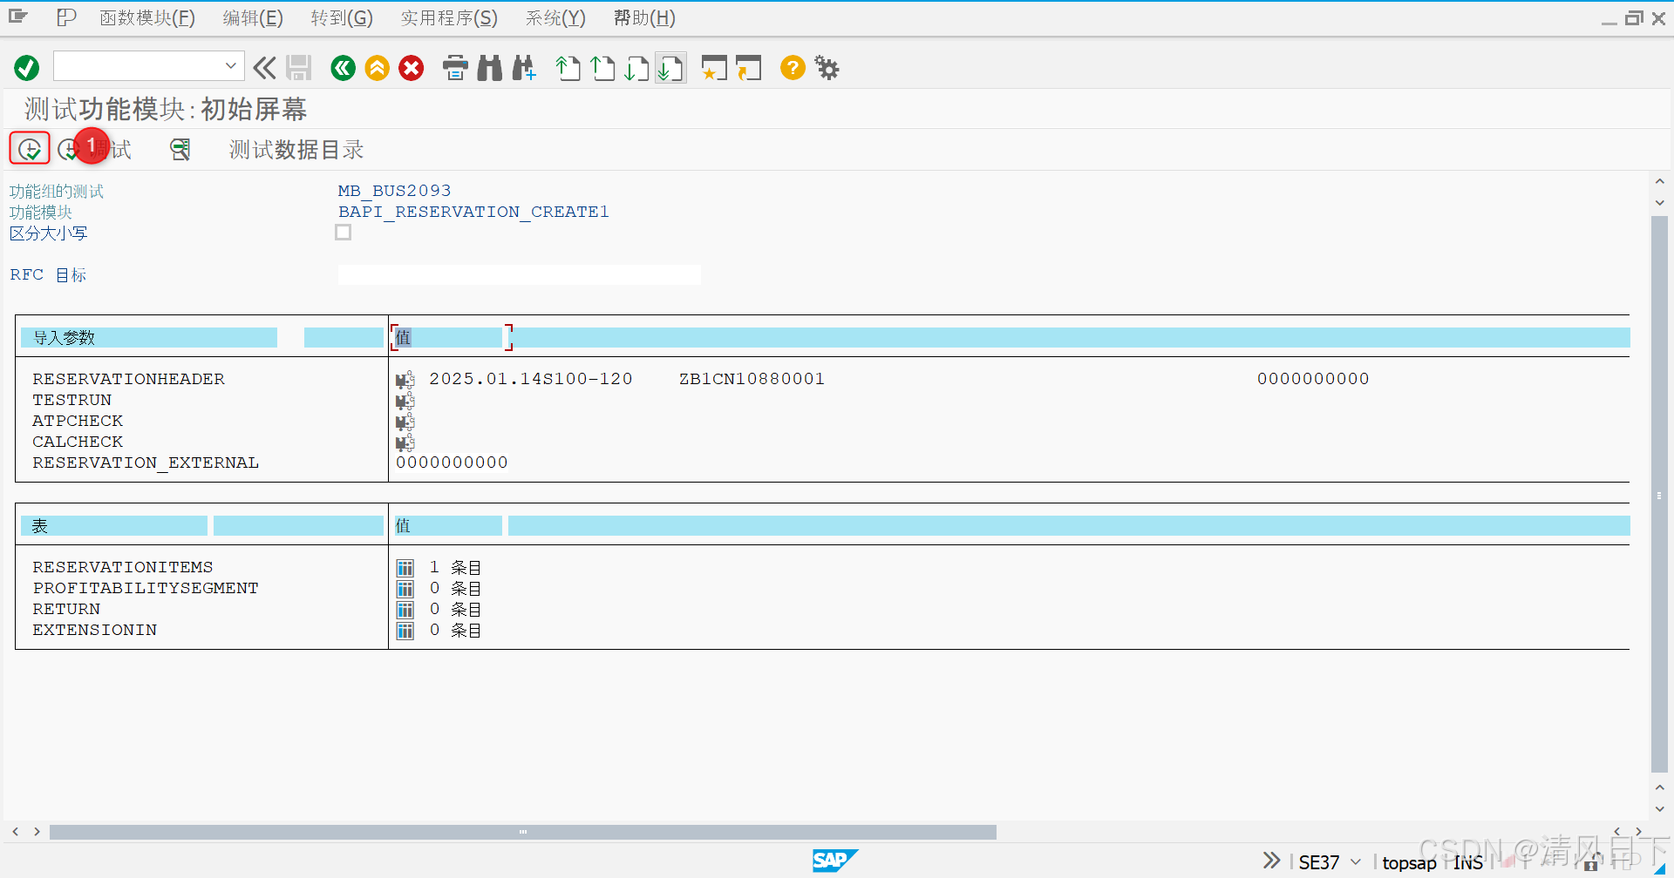
Task: Toggle the 区分大小写 checkbox
Action: point(343,232)
